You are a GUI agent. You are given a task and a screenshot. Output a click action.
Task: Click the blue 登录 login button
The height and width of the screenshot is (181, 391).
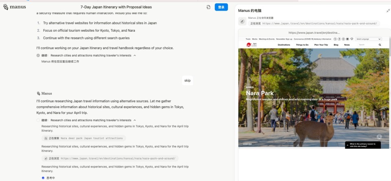[221, 7]
